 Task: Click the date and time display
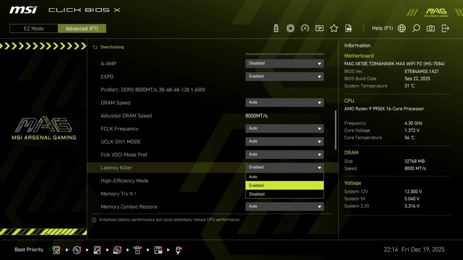click(x=414, y=250)
